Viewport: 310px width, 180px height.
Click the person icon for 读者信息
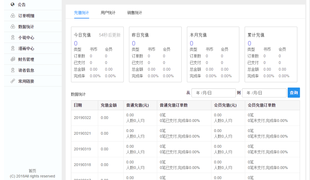point(12,70)
